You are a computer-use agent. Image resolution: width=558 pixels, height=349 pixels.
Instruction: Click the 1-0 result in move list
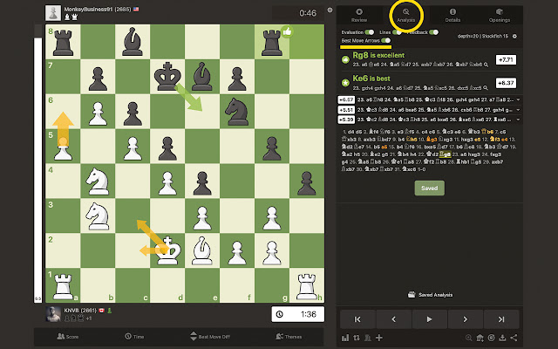click(421, 169)
